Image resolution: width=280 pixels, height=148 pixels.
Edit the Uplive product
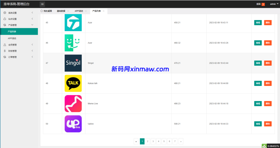coord(258,124)
